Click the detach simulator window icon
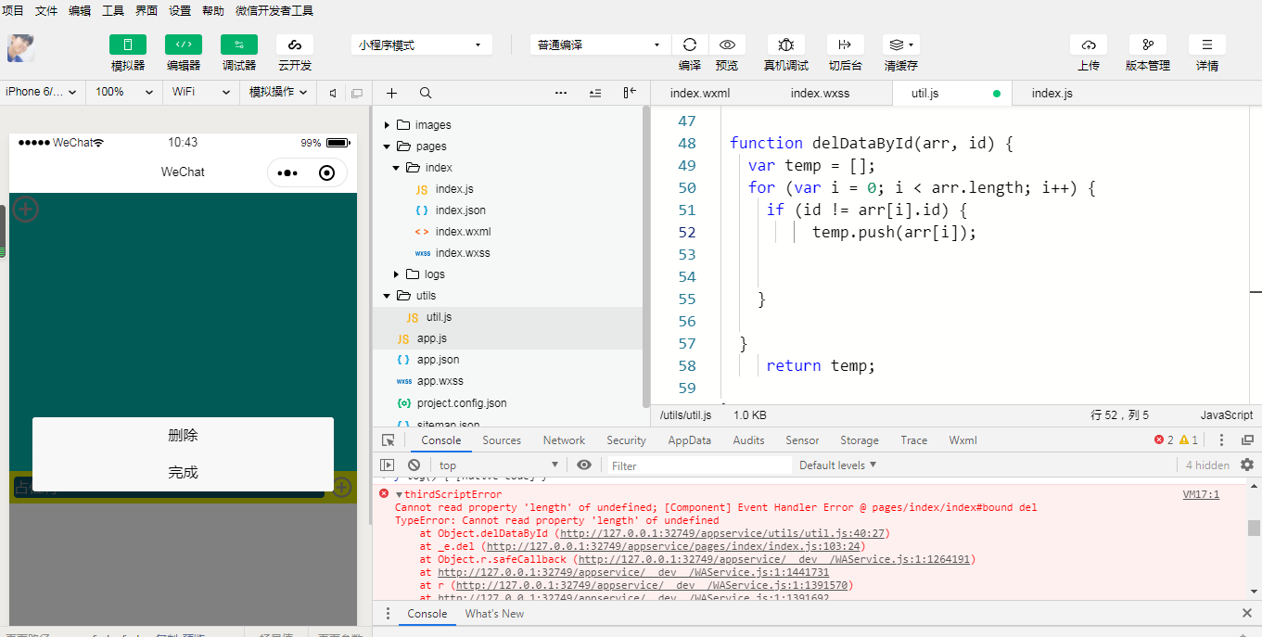Image resolution: width=1262 pixels, height=637 pixels. click(356, 93)
